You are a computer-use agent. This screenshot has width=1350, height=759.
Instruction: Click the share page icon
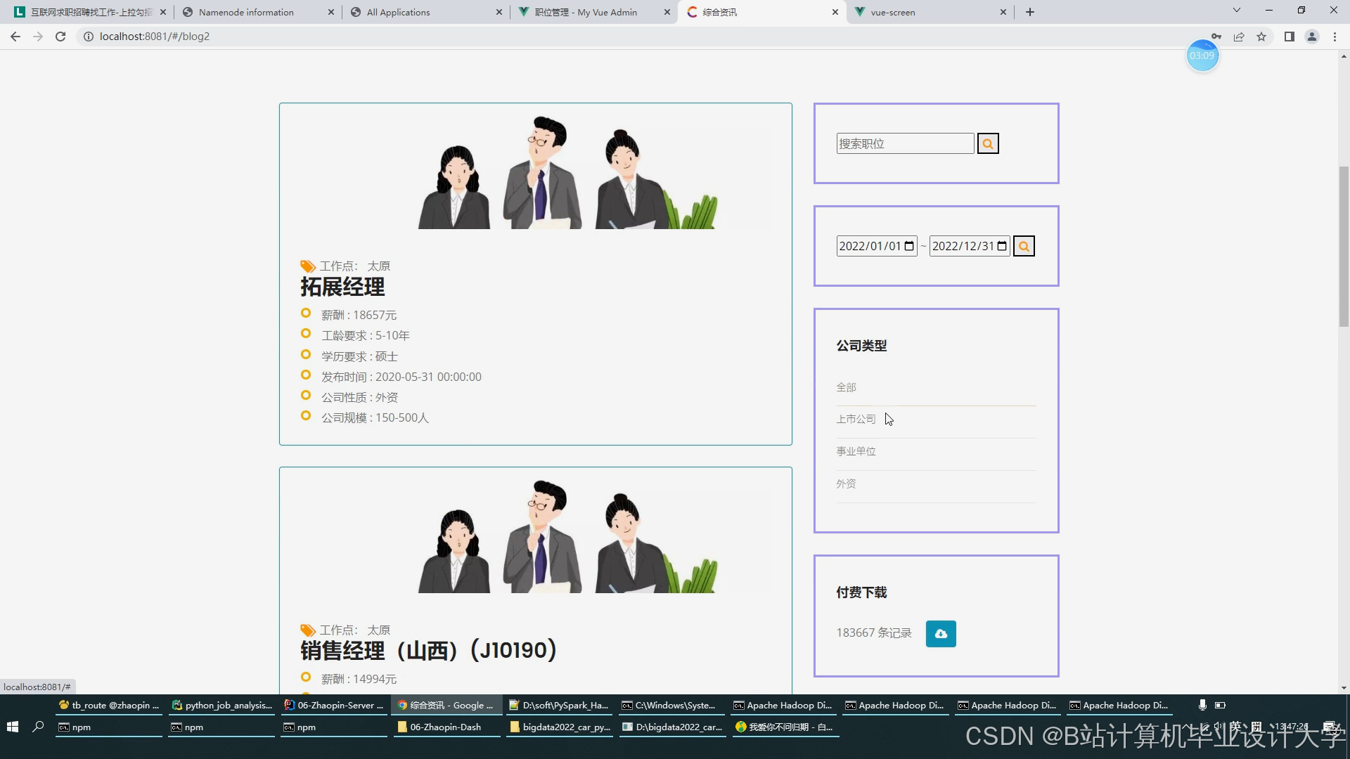point(1239,37)
